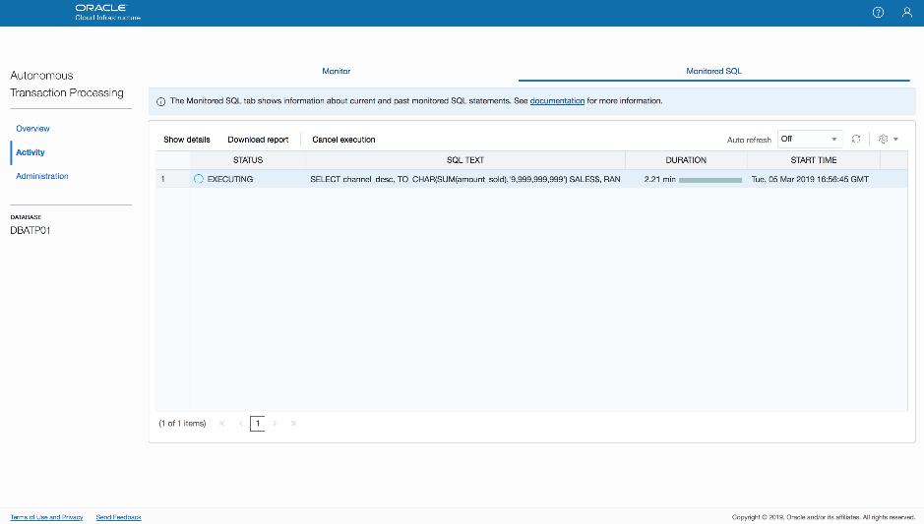Go to last page arrow

pyautogui.click(x=293, y=424)
